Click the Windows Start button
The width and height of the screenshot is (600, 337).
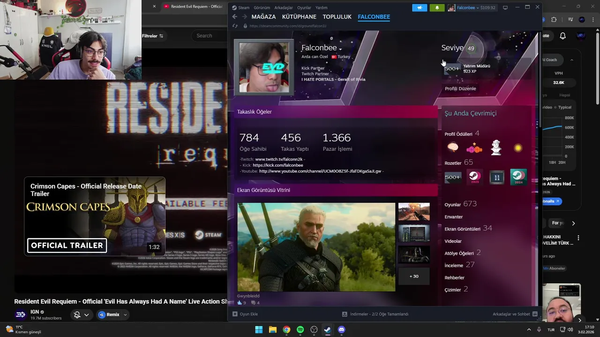(x=259, y=330)
